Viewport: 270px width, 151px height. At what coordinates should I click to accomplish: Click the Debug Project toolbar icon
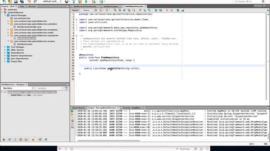point(94,2)
